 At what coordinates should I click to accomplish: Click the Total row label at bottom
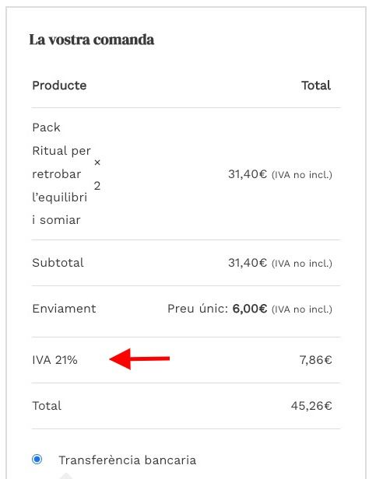click(47, 406)
